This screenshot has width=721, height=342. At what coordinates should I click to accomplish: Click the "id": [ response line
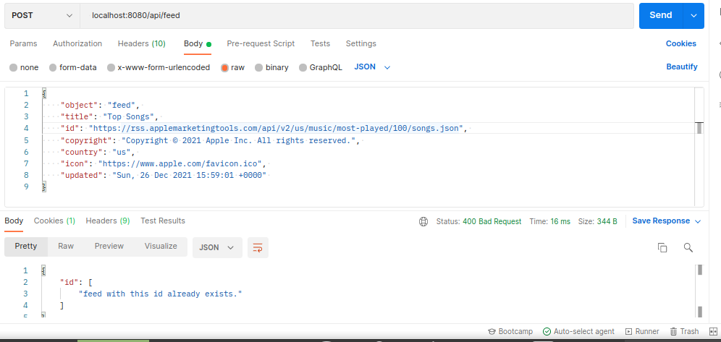pyautogui.click(x=76, y=282)
